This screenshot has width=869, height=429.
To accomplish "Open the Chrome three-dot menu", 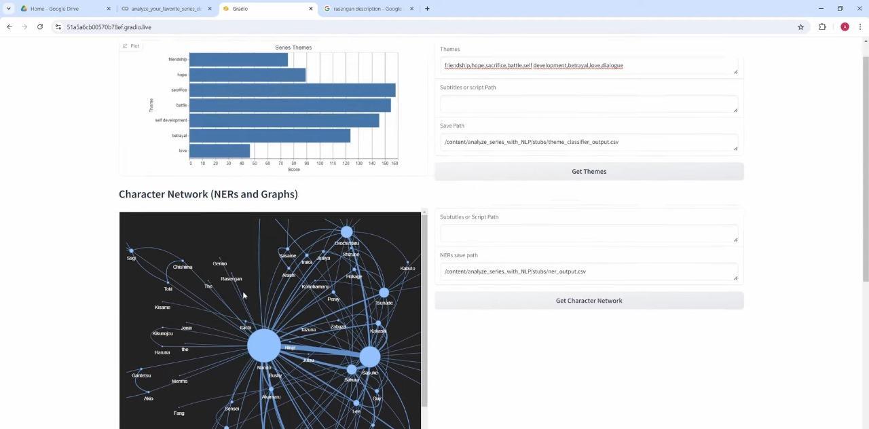I will pos(860,27).
